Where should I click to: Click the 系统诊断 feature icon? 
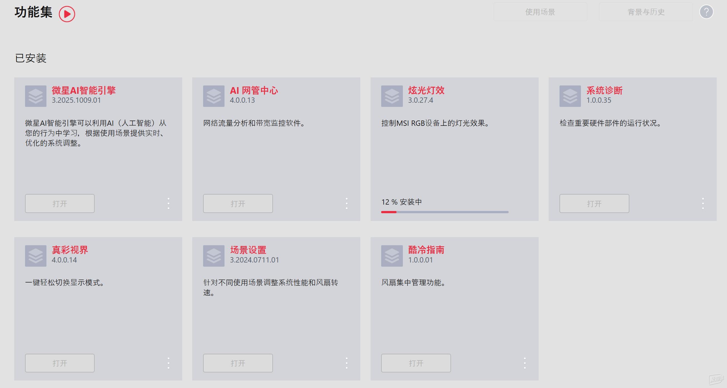click(x=570, y=96)
